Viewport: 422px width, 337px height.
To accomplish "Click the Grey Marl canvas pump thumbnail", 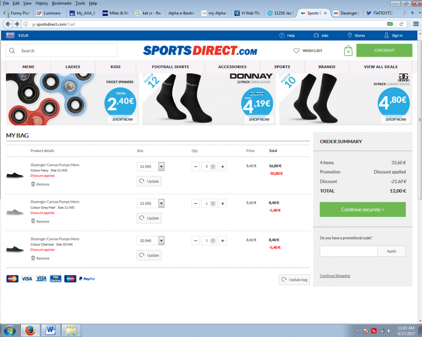I will point(15,212).
